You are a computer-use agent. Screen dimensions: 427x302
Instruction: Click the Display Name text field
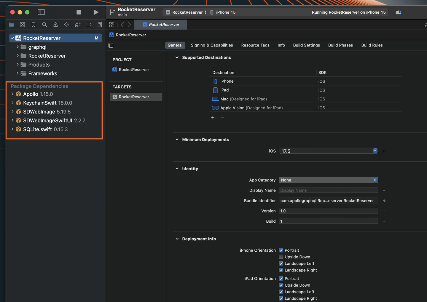tap(328, 190)
